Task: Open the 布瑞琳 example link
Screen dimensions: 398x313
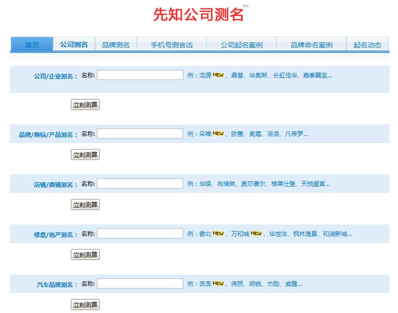Action: click(x=226, y=184)
